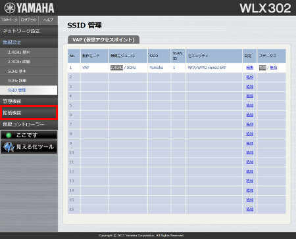Image resolution: width=296 pixels, height=239 pixels.
Task: Expand the 管理機能 menu section
Action: [x=29, y=101]
